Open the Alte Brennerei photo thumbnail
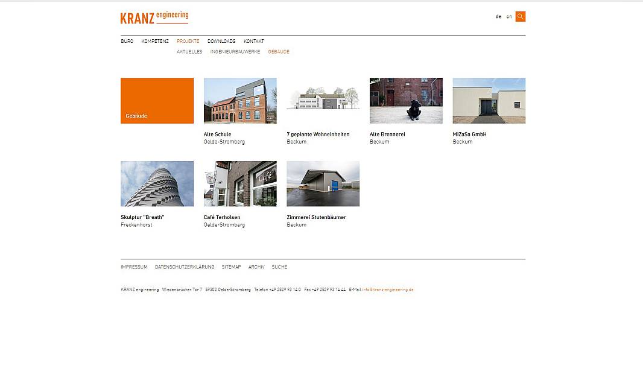The image size is (643, 383). [x=406, y=101]
